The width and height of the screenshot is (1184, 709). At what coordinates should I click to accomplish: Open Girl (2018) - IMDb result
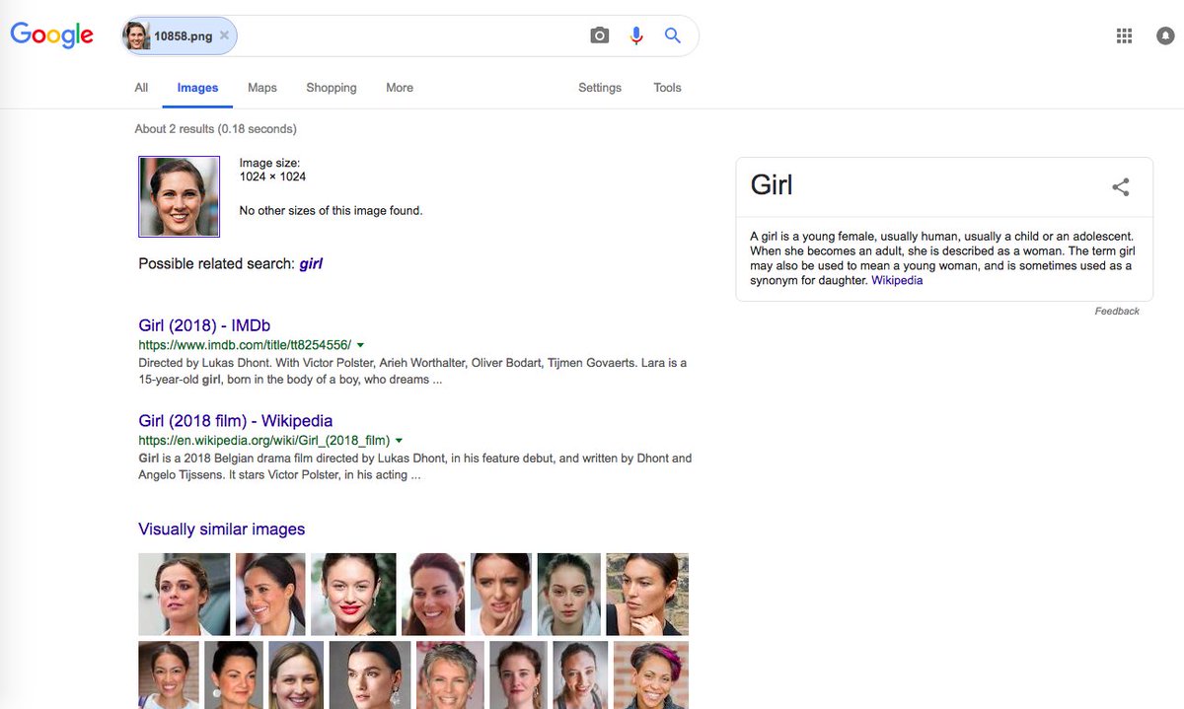pyautogui.click(x=204, y=325)
